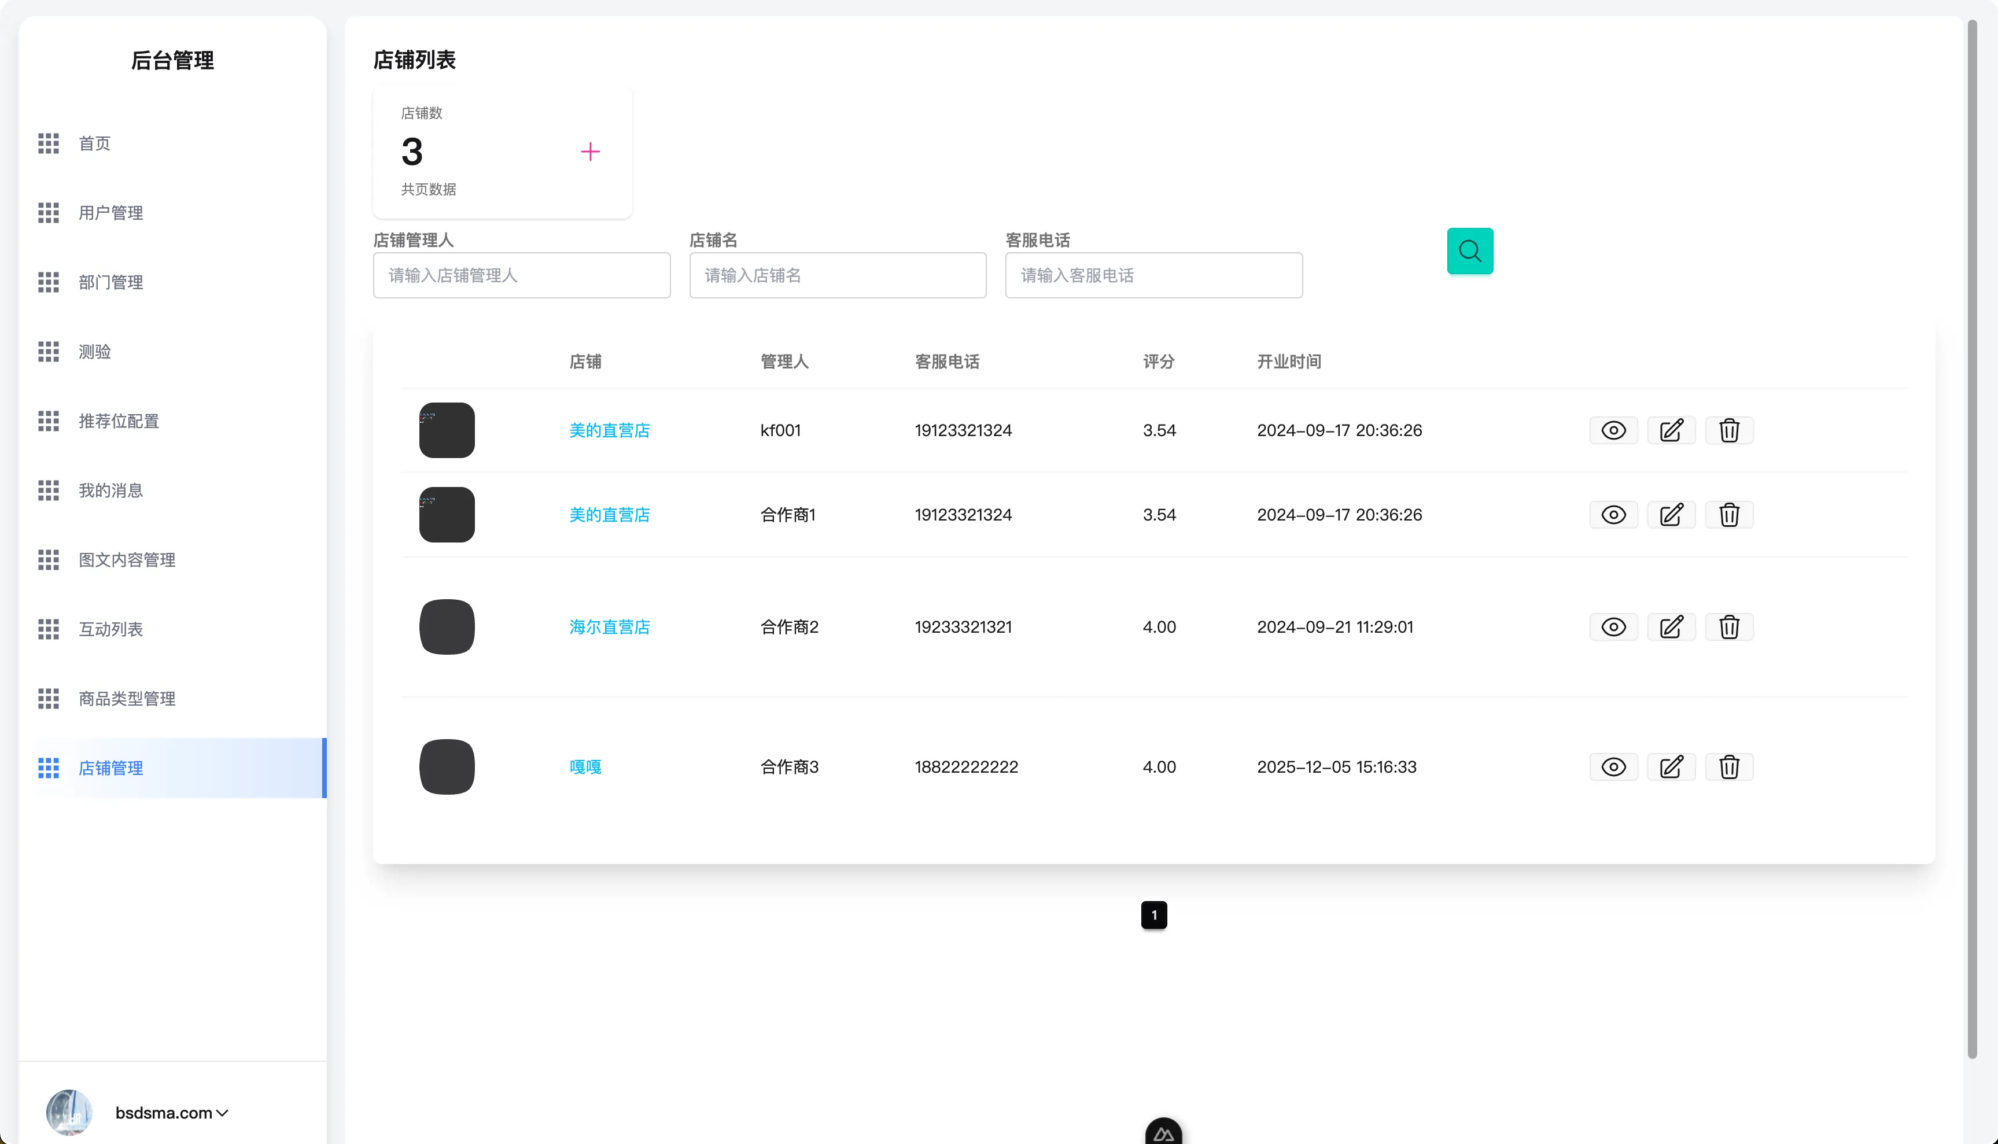This screenshot has width=1998, height=1144.
Task: Click the 请输入店铺名 input field
Action: point(837,275)
